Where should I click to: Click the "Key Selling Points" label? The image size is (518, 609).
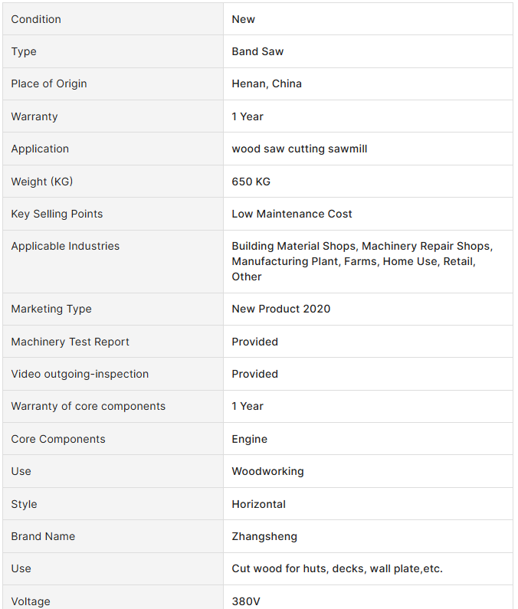(x=57, y=214)
